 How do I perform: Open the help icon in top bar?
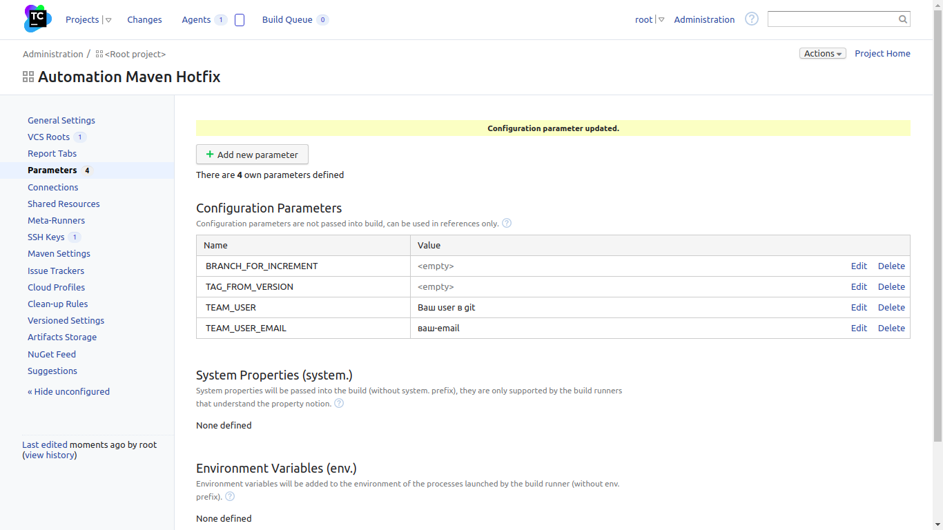(752, 19)
